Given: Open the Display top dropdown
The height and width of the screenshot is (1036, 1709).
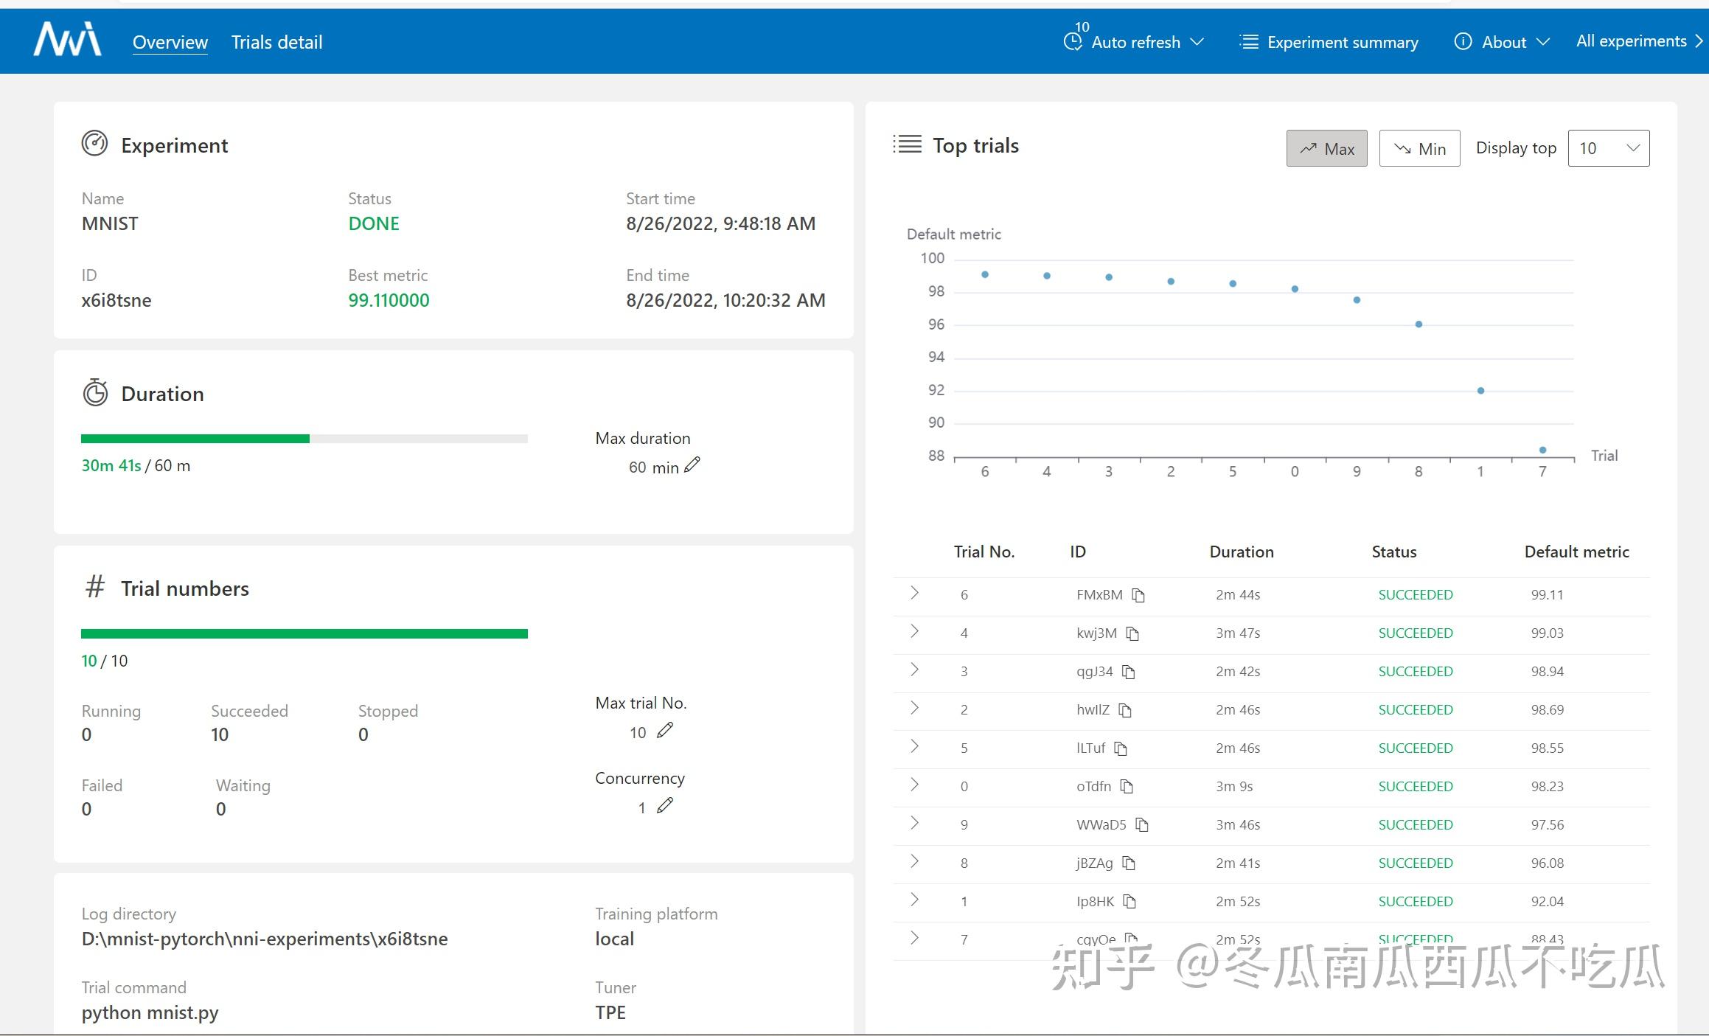Looking at the screenshot, I should (1609, 147).
